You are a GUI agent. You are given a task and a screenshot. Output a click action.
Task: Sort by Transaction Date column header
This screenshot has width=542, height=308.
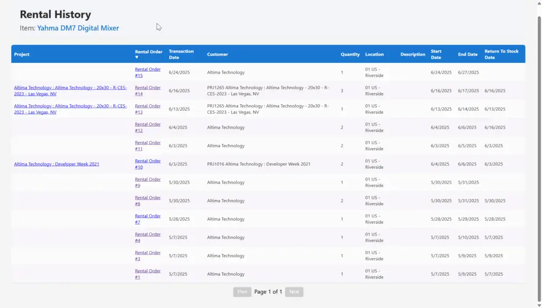[x=181, y=54]
